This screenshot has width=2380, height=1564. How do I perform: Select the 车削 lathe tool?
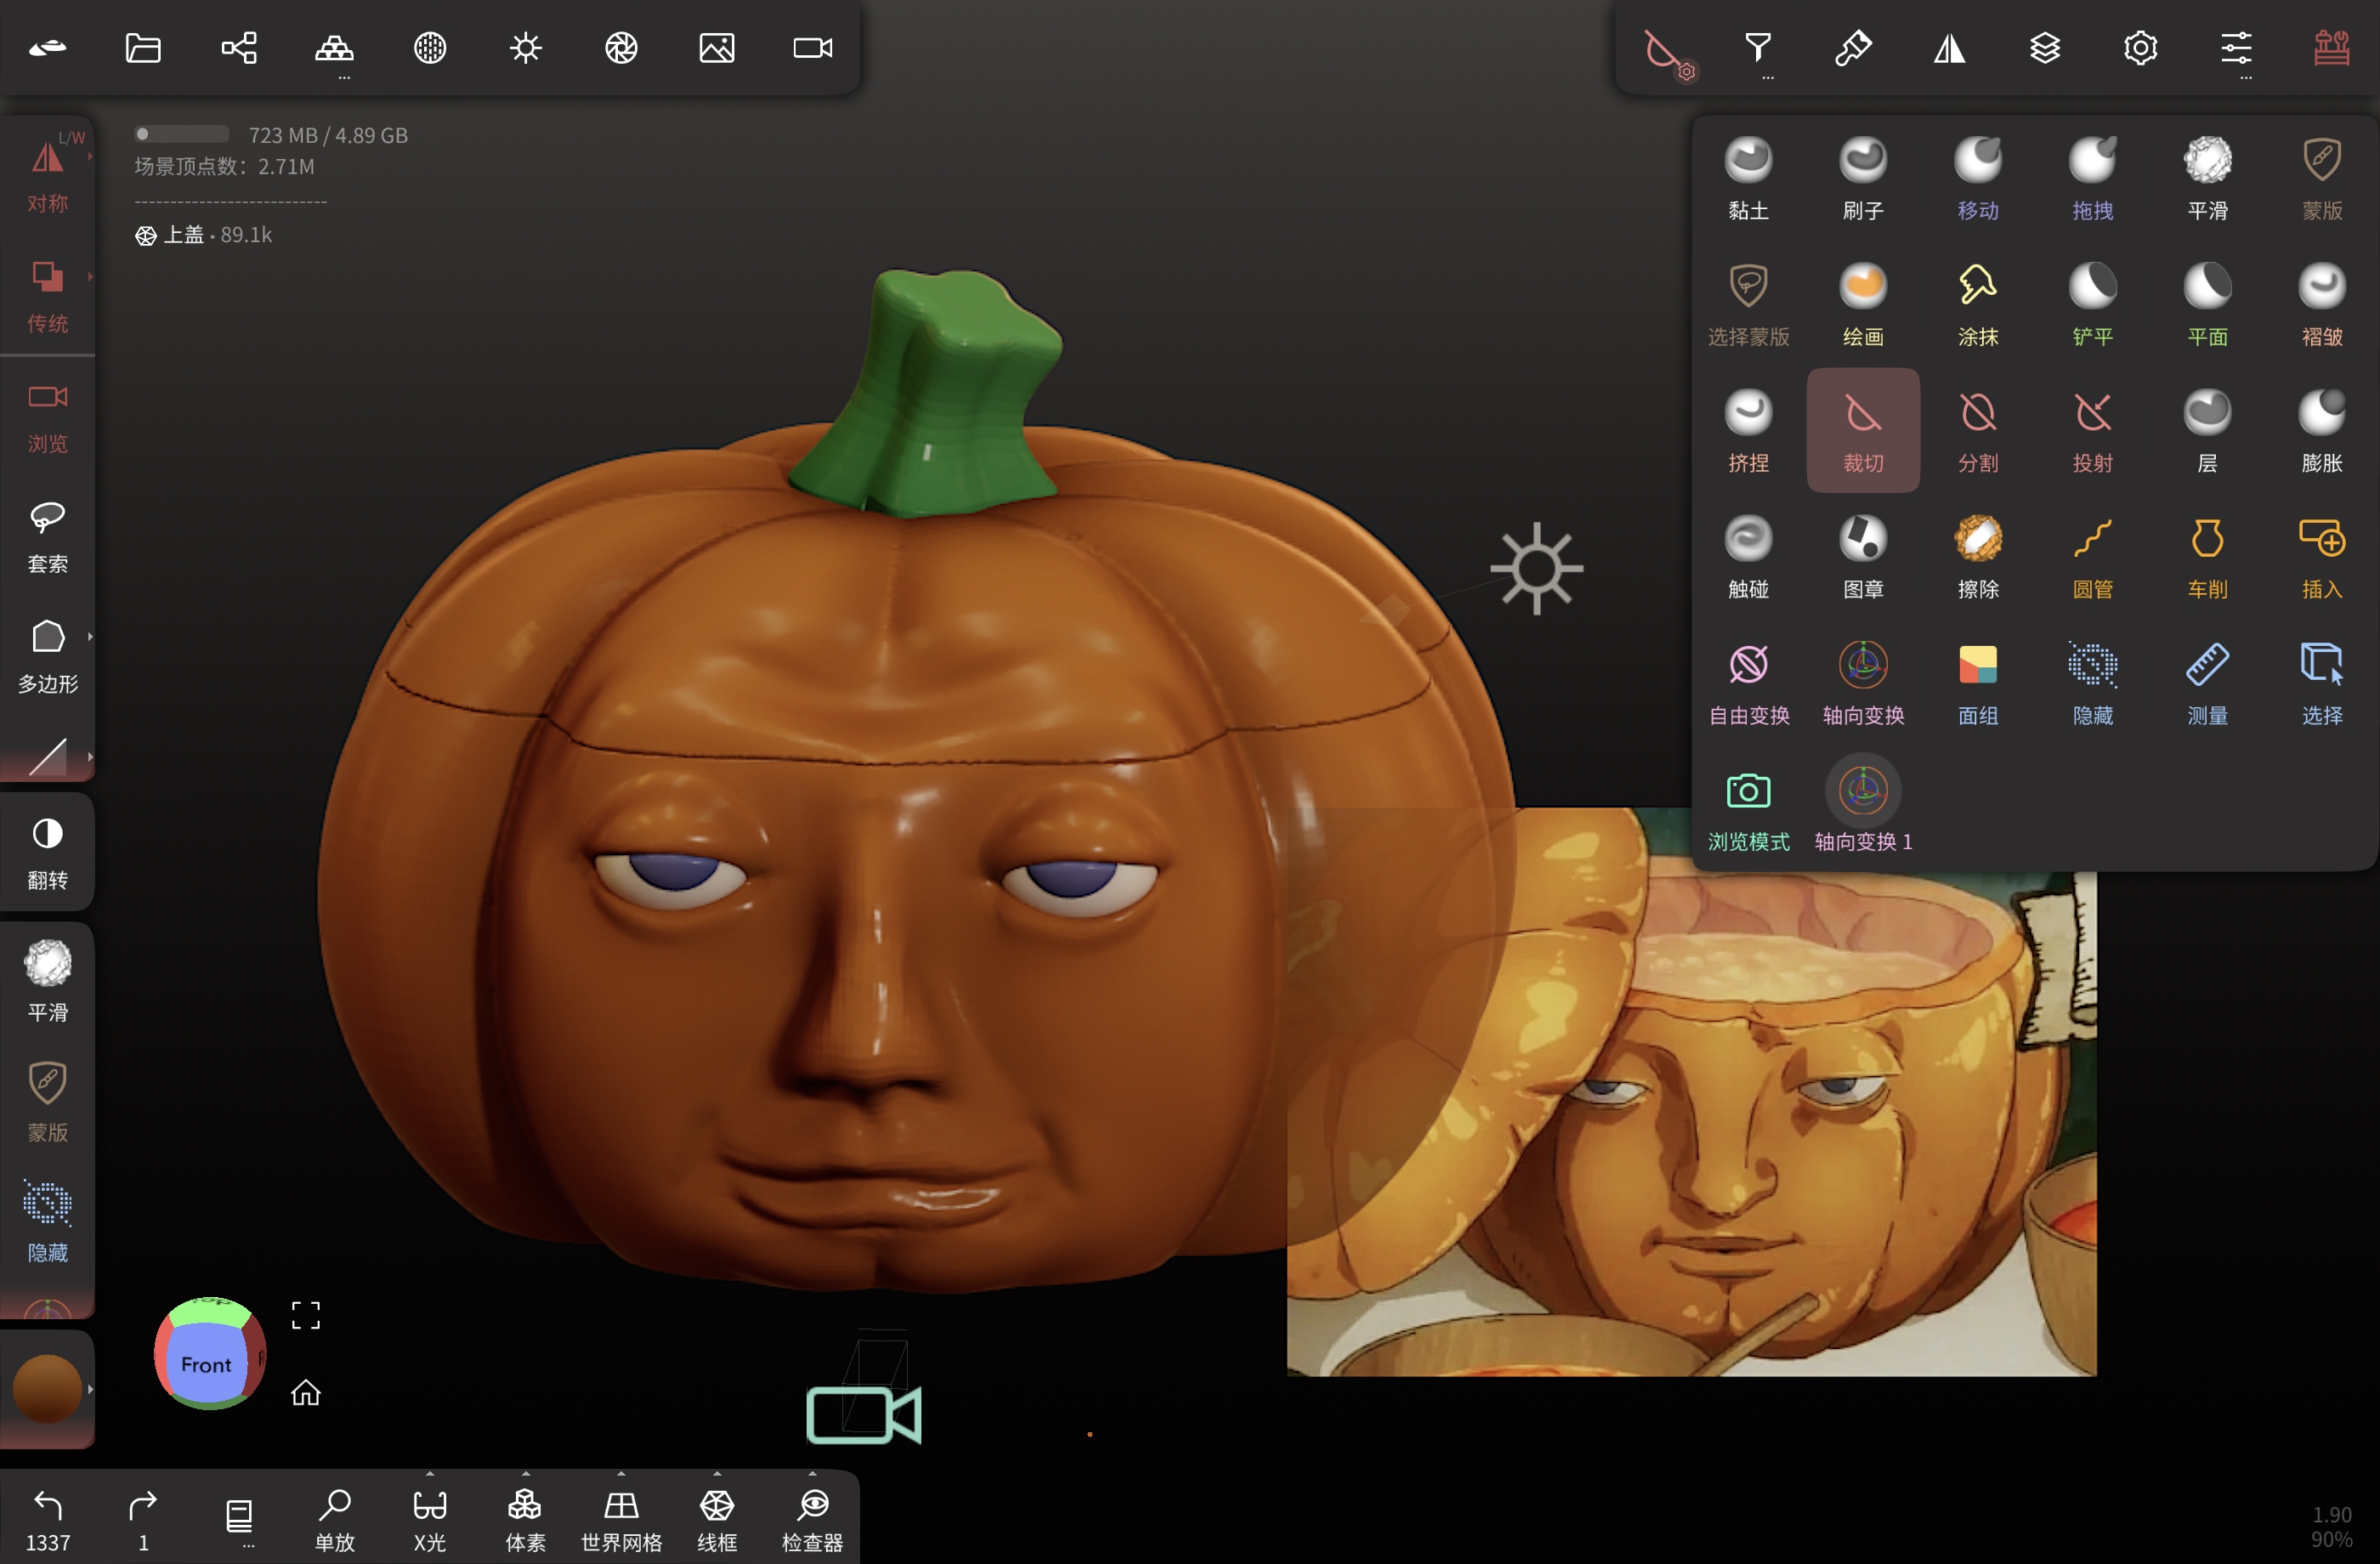coord(2206,557)
